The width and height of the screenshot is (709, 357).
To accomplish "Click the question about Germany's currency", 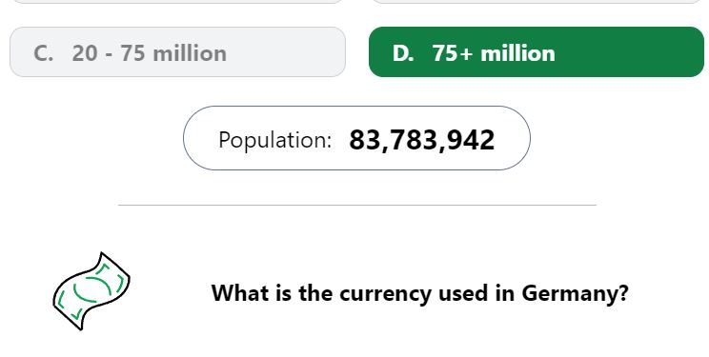I will click(420, 293).
